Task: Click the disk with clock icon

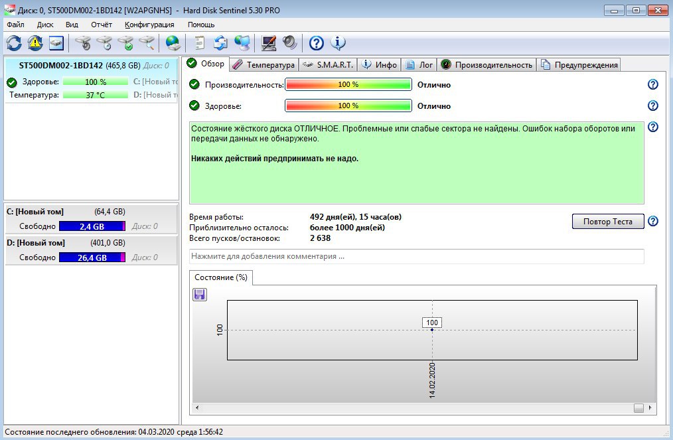Action: [x=104, y=43]
